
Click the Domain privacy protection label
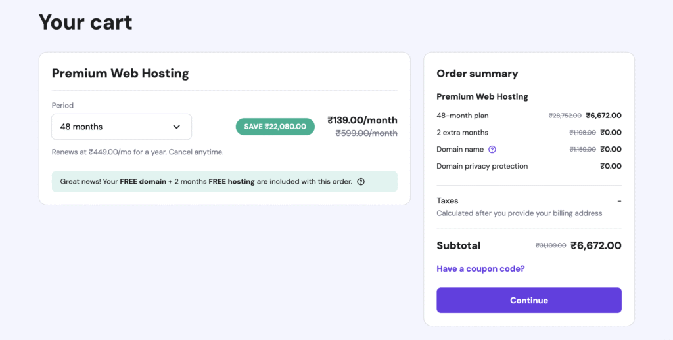coord(482,166)
